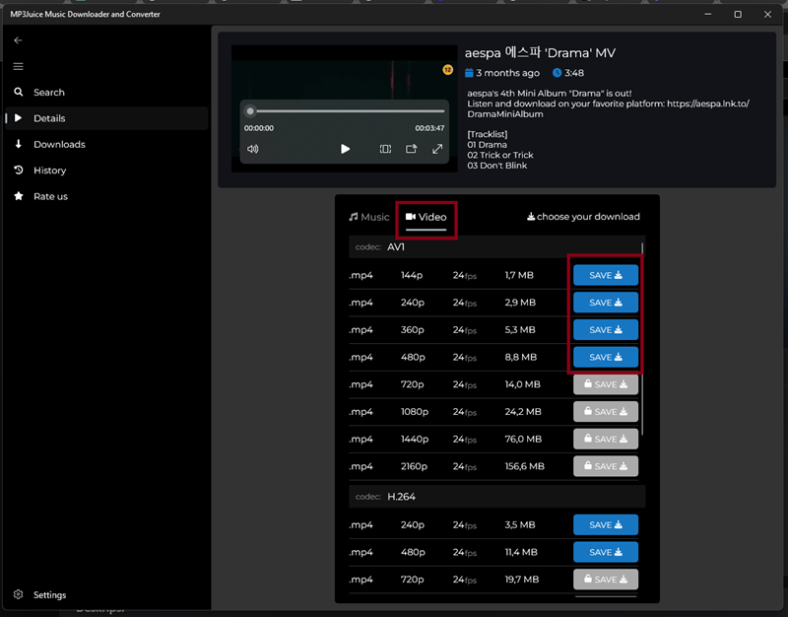Screen dimensions: 788x617
Task: Click the "aespa 에스파 'Drama' MV" title
Action: click(x=540, y=53)
